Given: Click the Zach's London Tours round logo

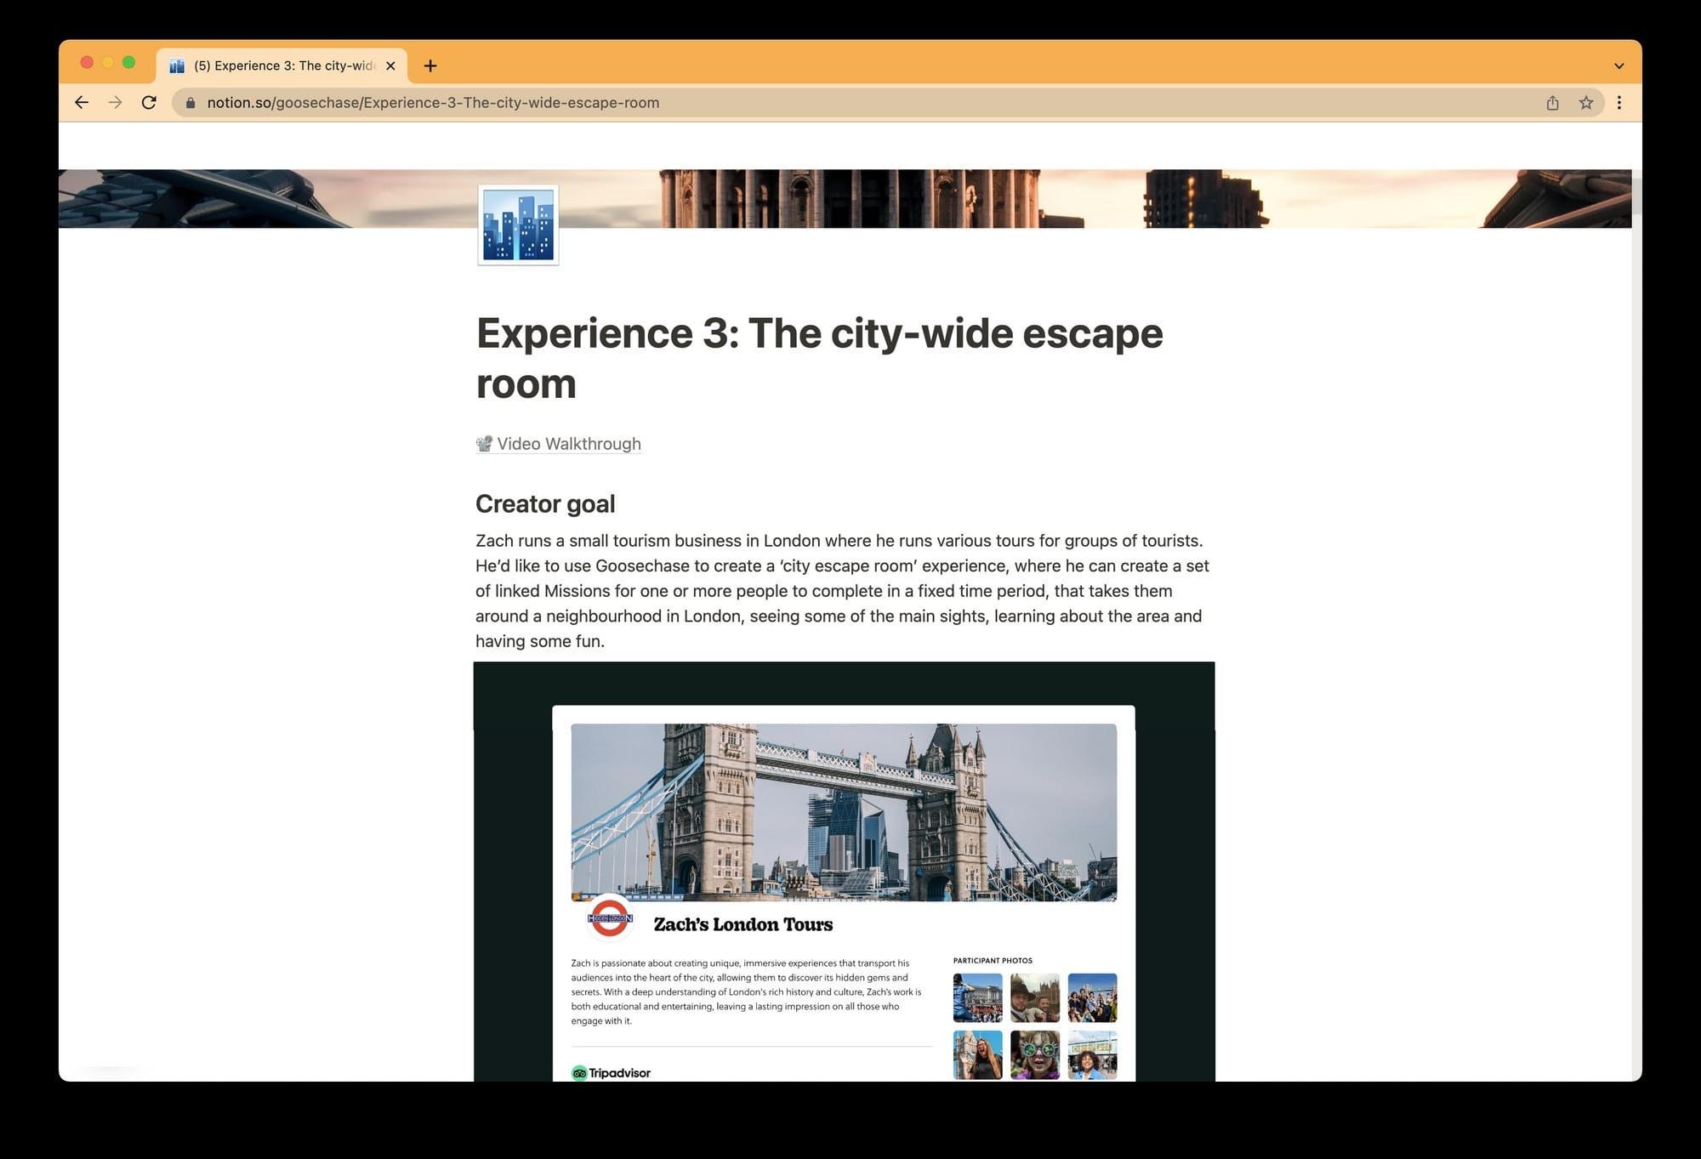Looking at the screenshot, I should (610, 918).
